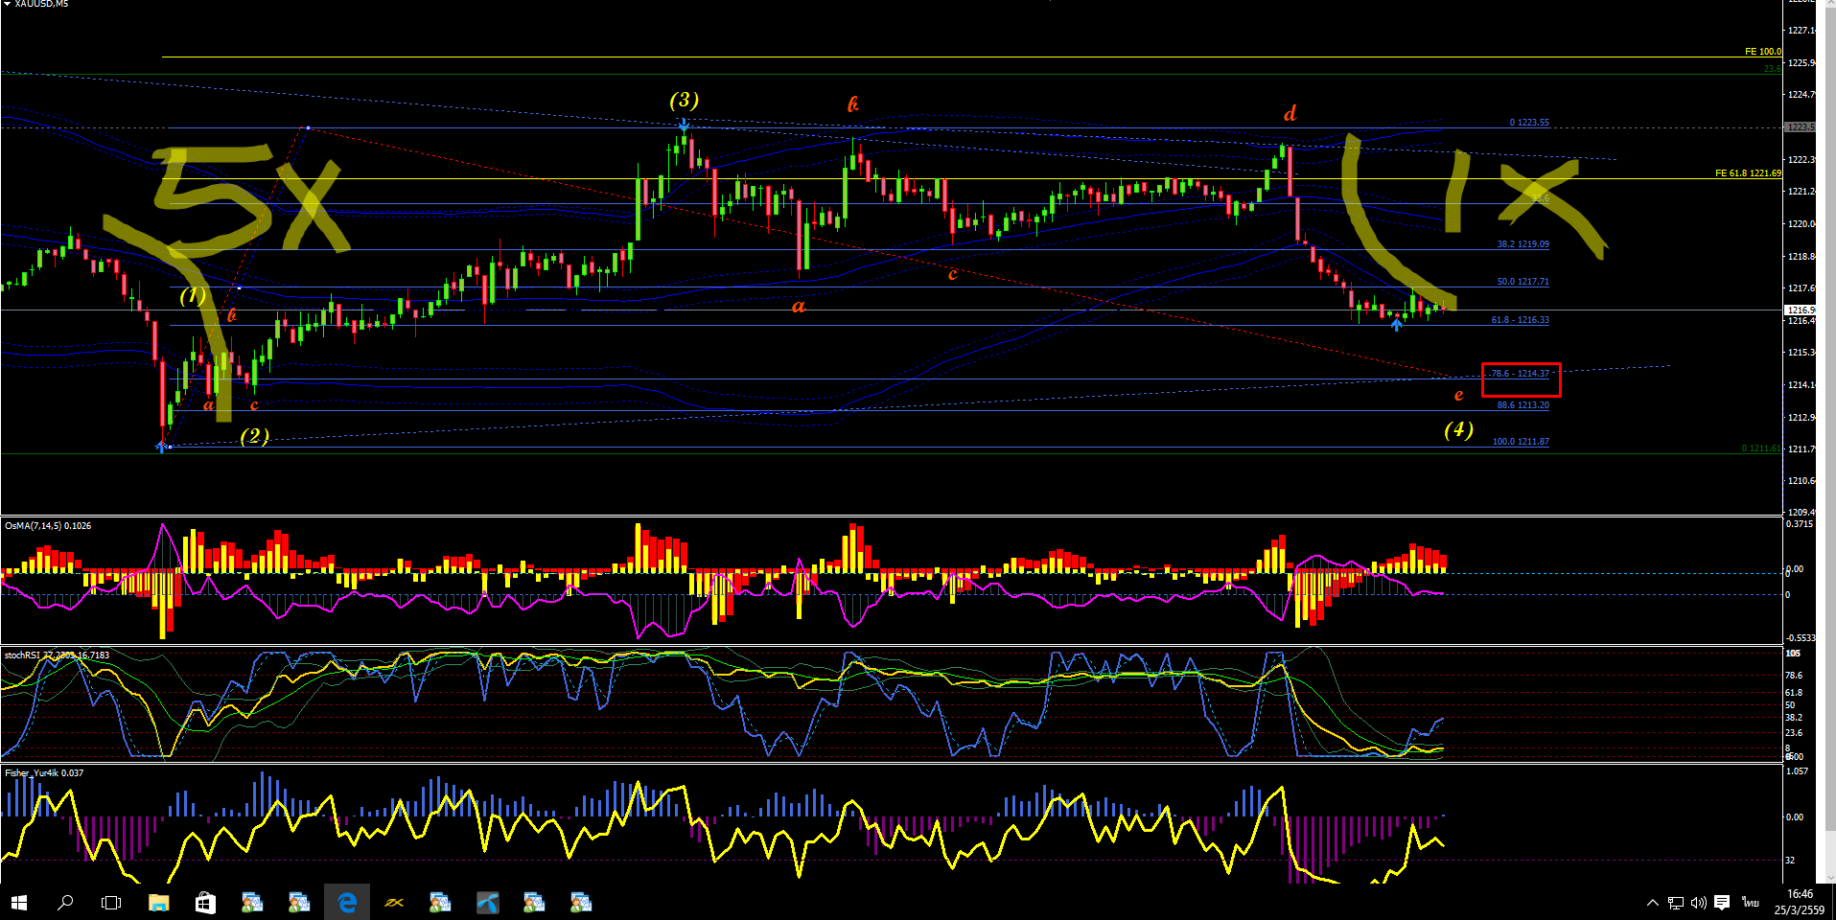Click the volume speaker tray icon
Image resolution: width=1836 pixels, height=920 pixels.
pyautogui.click(x=1698, y=903)
